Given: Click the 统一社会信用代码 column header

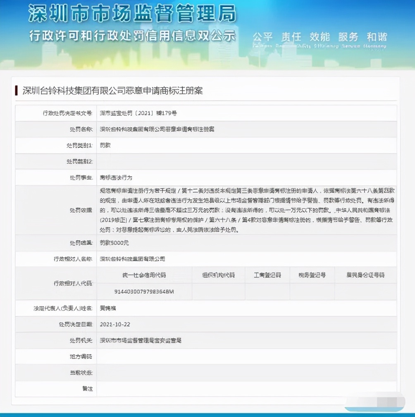Looking at the screenshot, I should click(144, 275).
